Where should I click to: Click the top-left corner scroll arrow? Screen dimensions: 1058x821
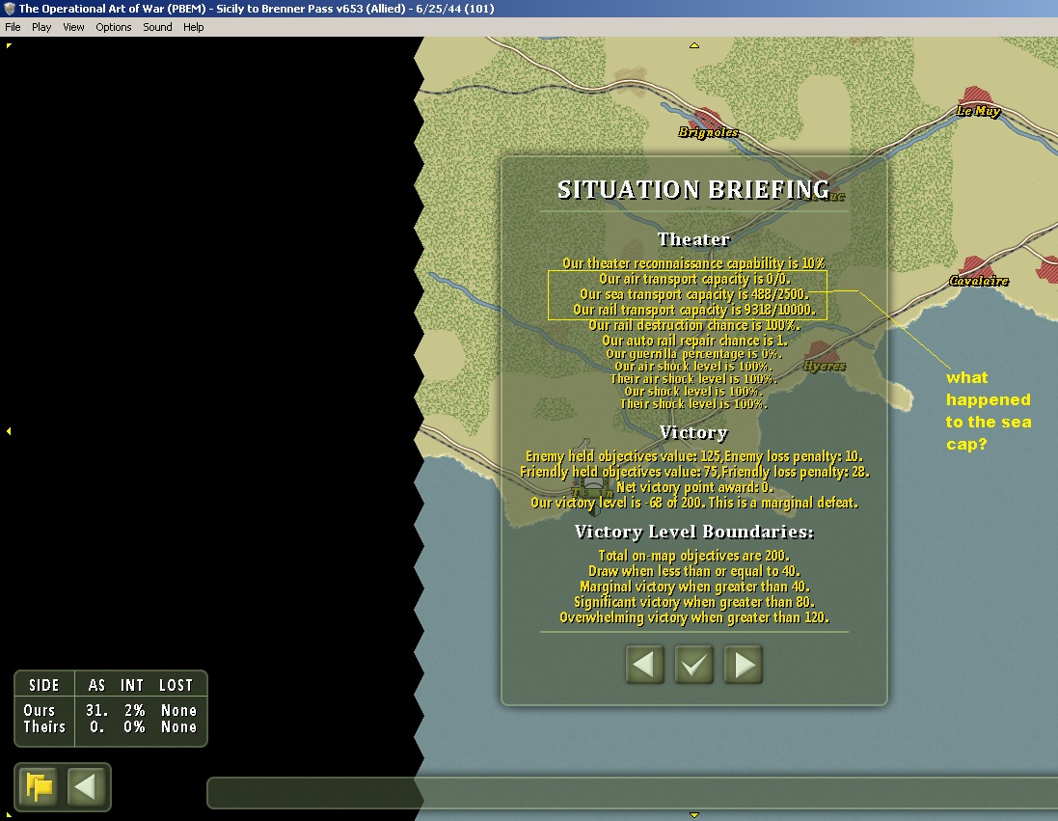[9, 46]
